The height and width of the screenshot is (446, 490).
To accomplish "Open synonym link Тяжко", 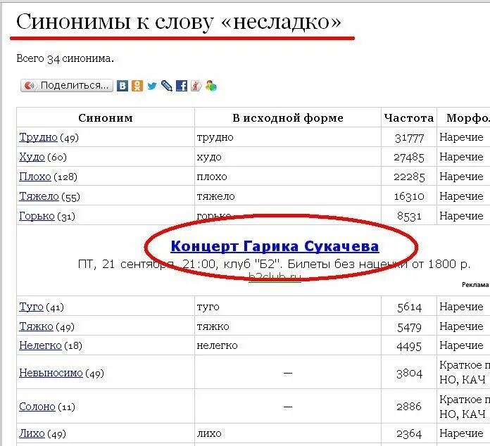I will click(x=36, y=326).
